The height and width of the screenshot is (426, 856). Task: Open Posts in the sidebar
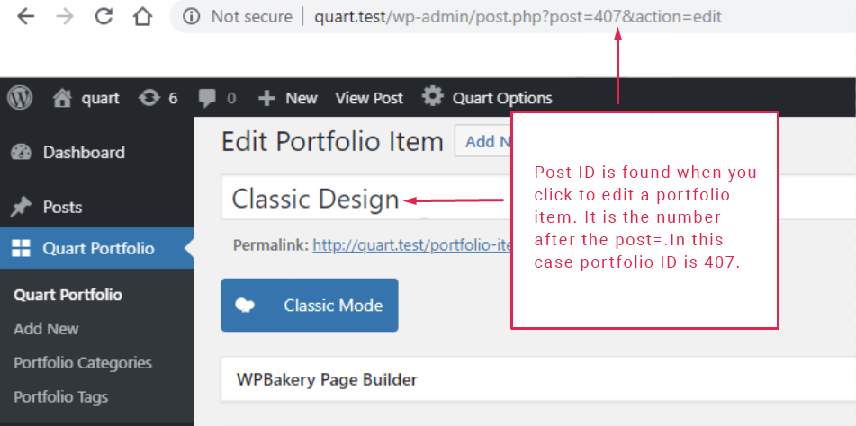62,208
